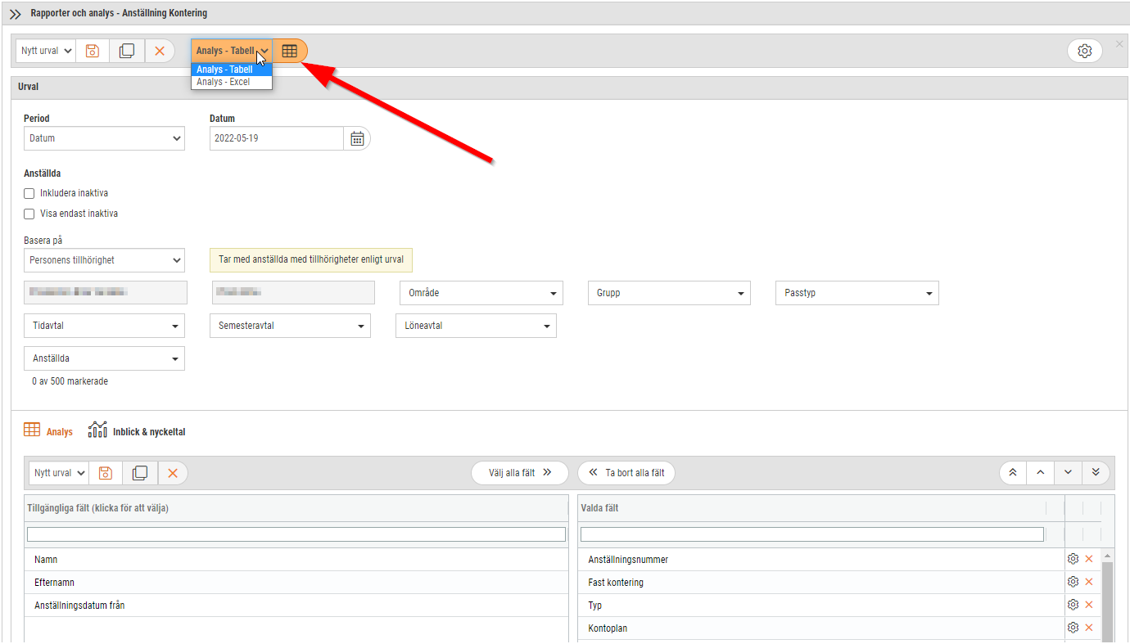Remove the Anställningsnummer field

[x=1089, y=559]
